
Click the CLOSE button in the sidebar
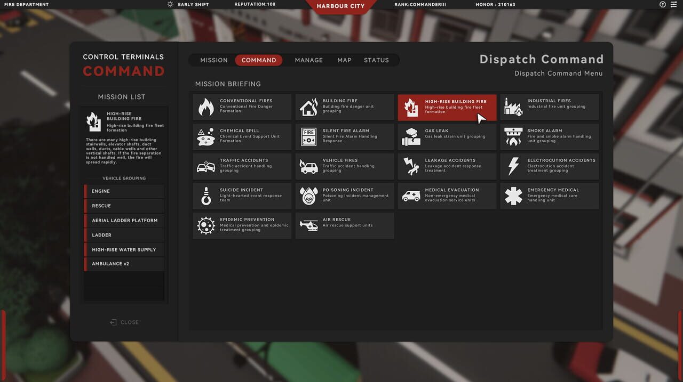(124, 322)
